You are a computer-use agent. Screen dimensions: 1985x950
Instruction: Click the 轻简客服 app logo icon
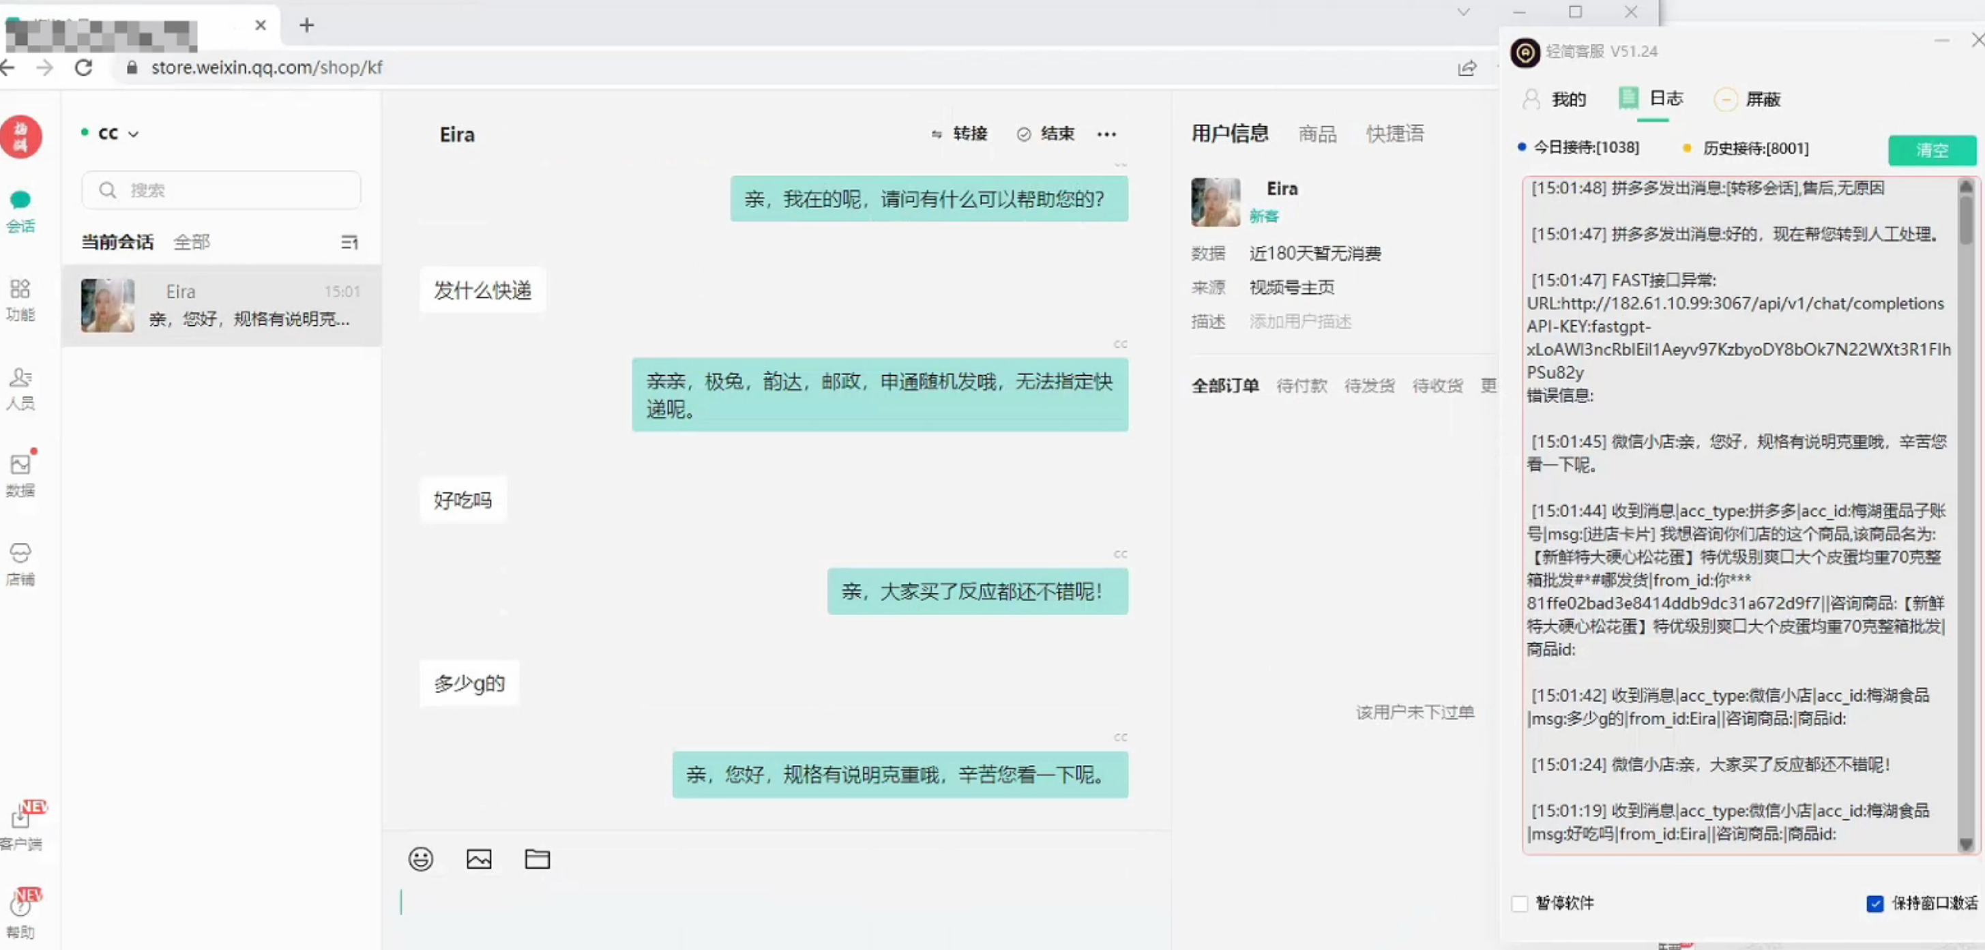point(1525,53)
